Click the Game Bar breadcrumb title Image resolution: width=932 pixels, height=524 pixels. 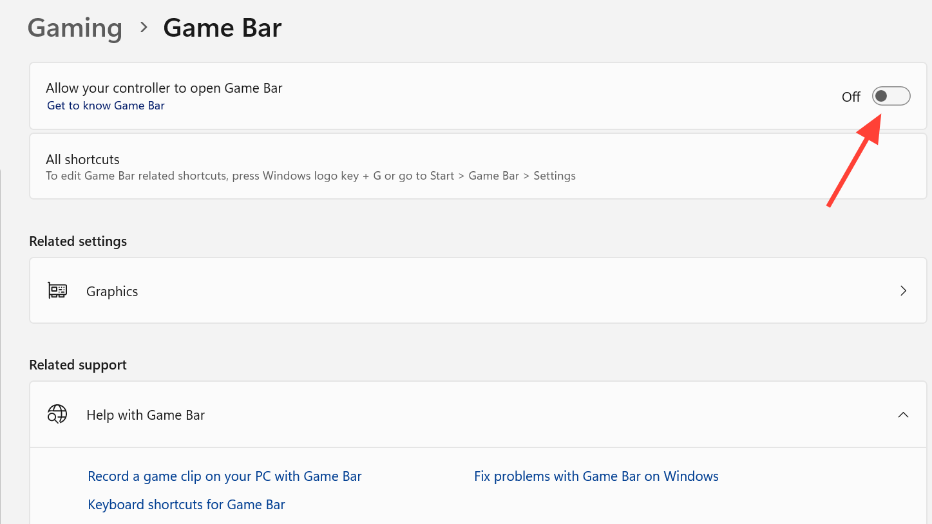click(x=222, y=28)
